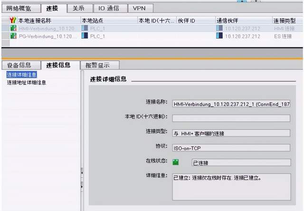Image resolution: width=304 pixels, height=211 pixels.
Task: Select HMI-Verbindung_10.120 connection name
Action: 47,28
